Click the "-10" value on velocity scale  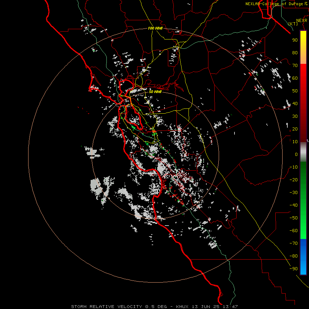(x=294, y=167)
